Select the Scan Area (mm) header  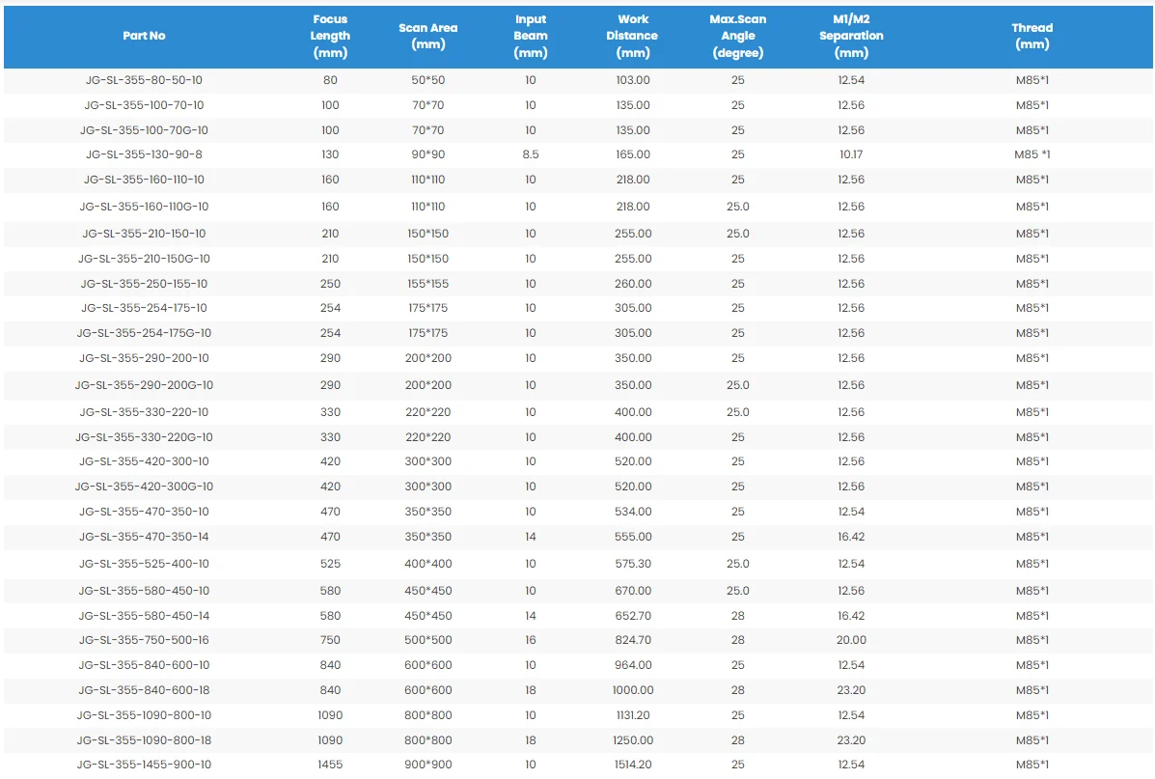click(x=428, y=36)
